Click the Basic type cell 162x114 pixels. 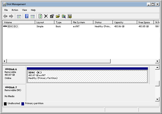point(58,26)
